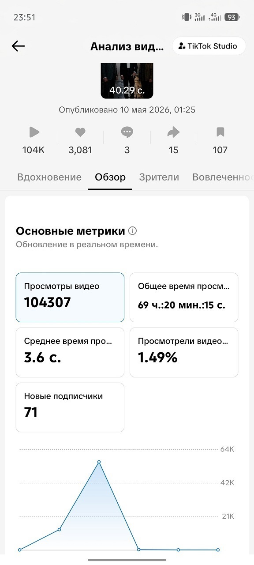Switch to the Вдохновение tab
The width and height of the screenshot is (254, 565).
49,177
